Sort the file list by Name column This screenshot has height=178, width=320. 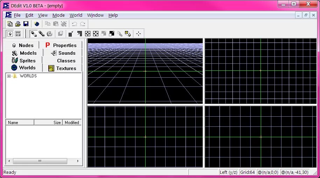tap(20, 122)
